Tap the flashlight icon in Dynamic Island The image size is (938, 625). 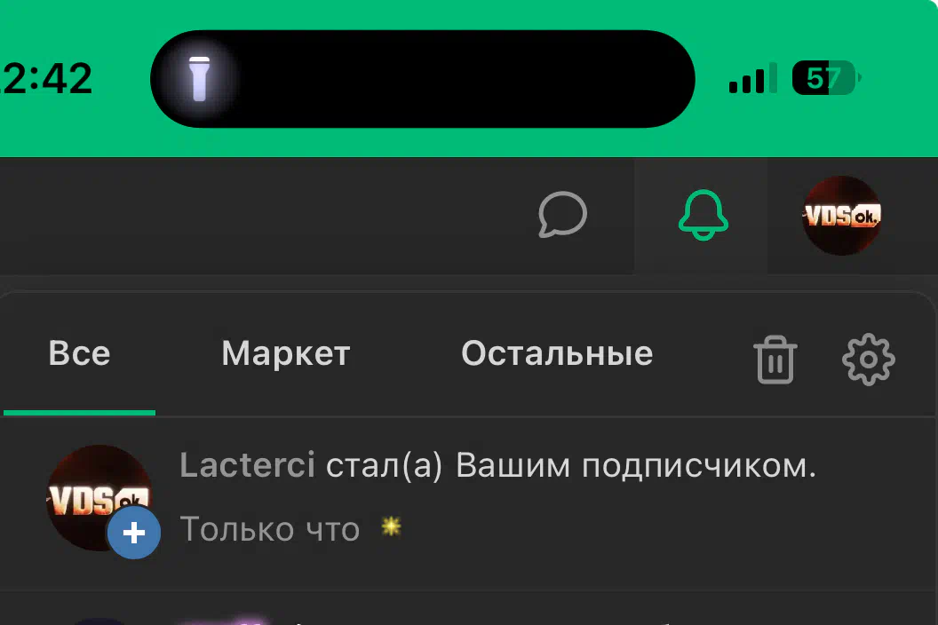tap(199, 79)
